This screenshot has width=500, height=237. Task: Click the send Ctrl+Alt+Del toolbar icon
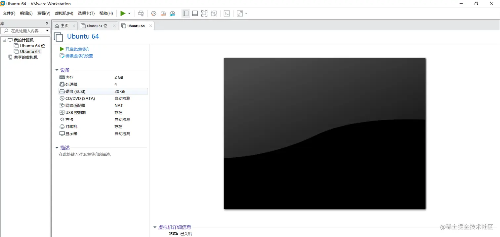tap(141, 13)
